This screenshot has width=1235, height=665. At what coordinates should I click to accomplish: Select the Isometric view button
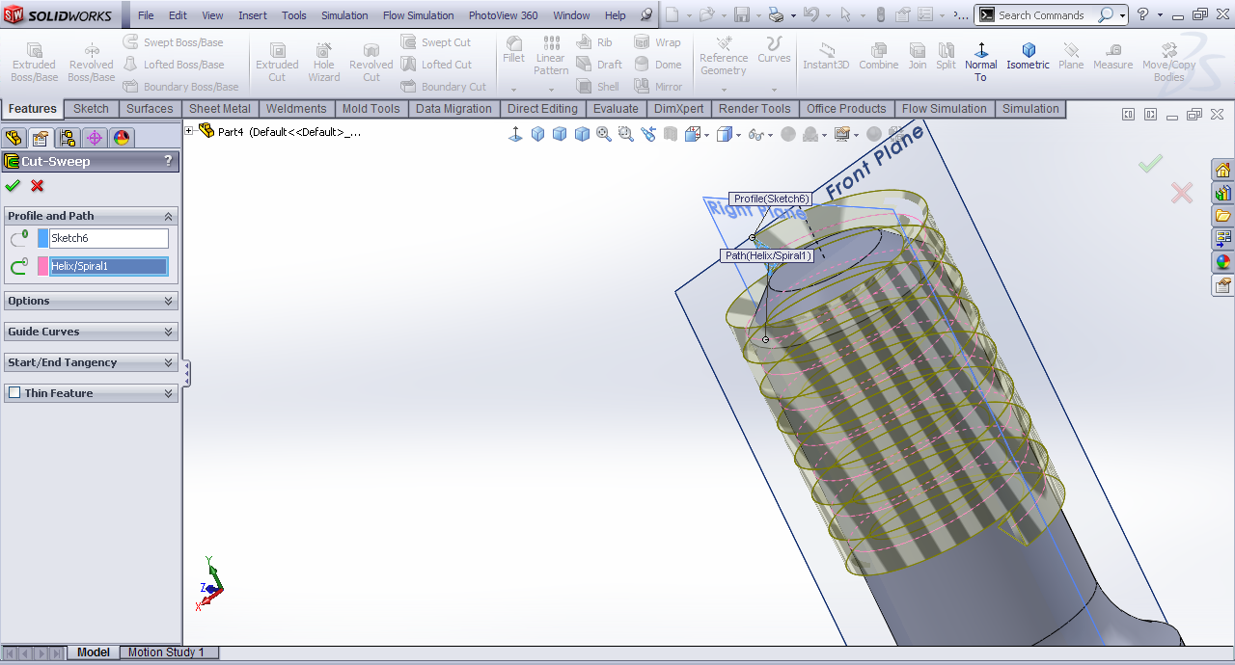[x=1028, y=57]
